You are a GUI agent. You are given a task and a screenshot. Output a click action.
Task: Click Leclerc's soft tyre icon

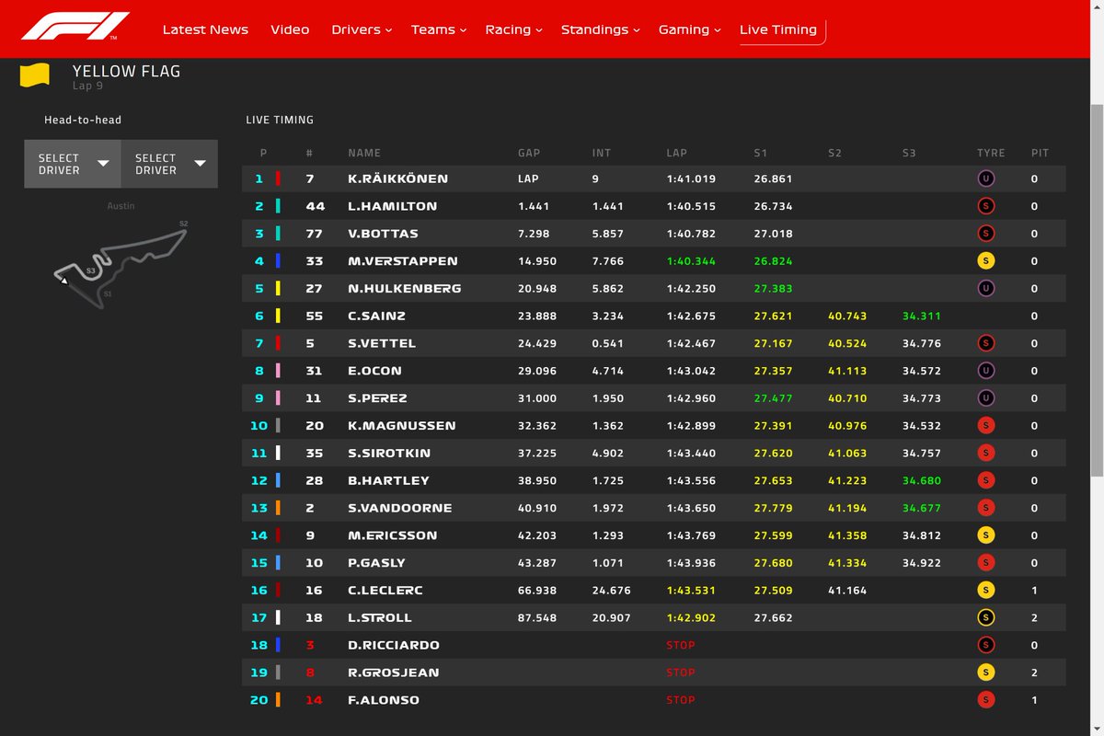coord(985,590)
